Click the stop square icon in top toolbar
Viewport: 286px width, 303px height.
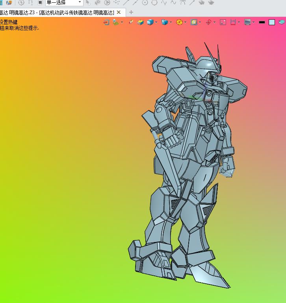tap(40, 2)
